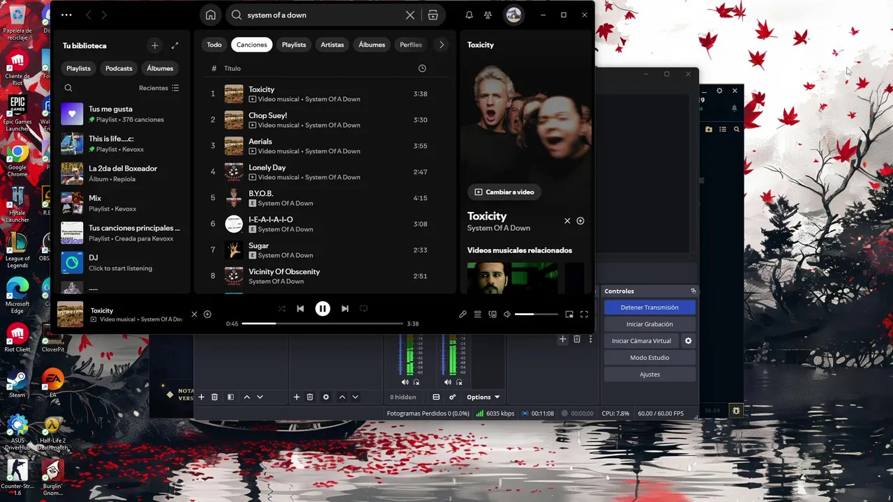Go to previous track
Viewport: 893px width, 502px height.
point(300,308)
